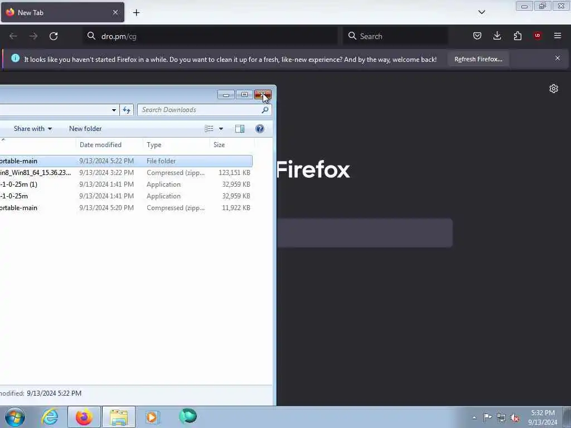Maximize the Explorer Downloads window
The height and width of the screenshot is (428, 571).
pyautogui.click(x=244, y=95)
